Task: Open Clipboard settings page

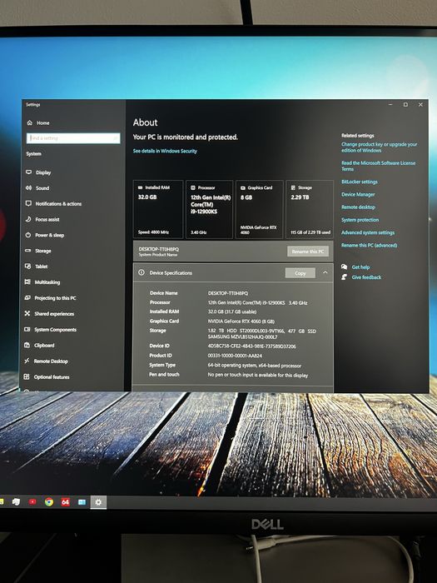Action: click(x=44, y=346)
